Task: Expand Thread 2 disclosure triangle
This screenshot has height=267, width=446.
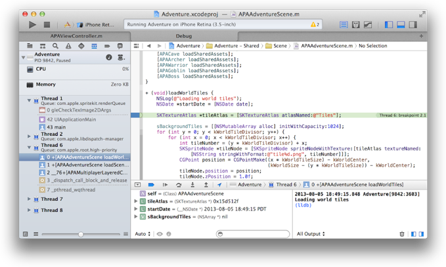Action: tap(29, 136)
